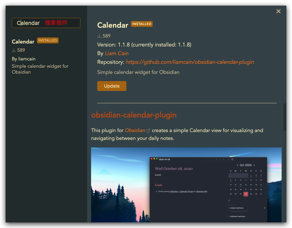The height and width of the screenshot is (228, 292).
Task: Click the 'Goals' heading in preview note
Action: 159,185
